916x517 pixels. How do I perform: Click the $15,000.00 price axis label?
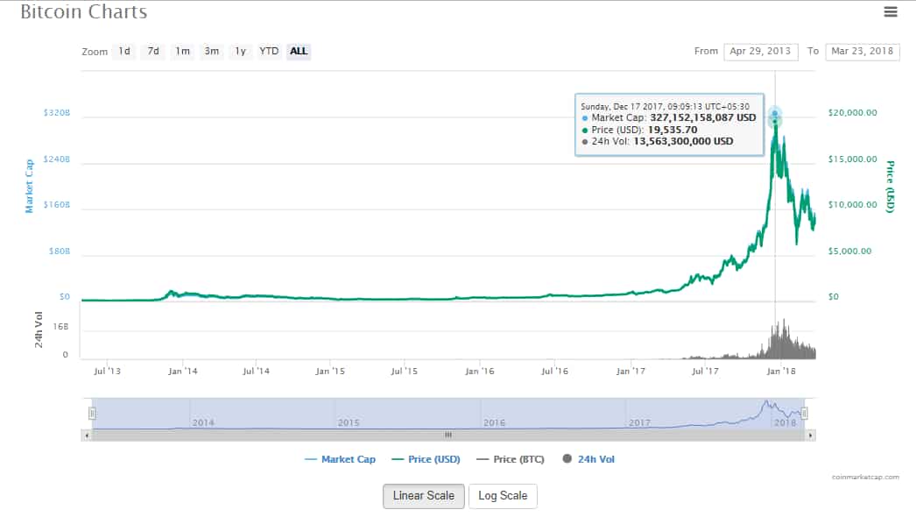pyautogui.click(x=852, y=159)
